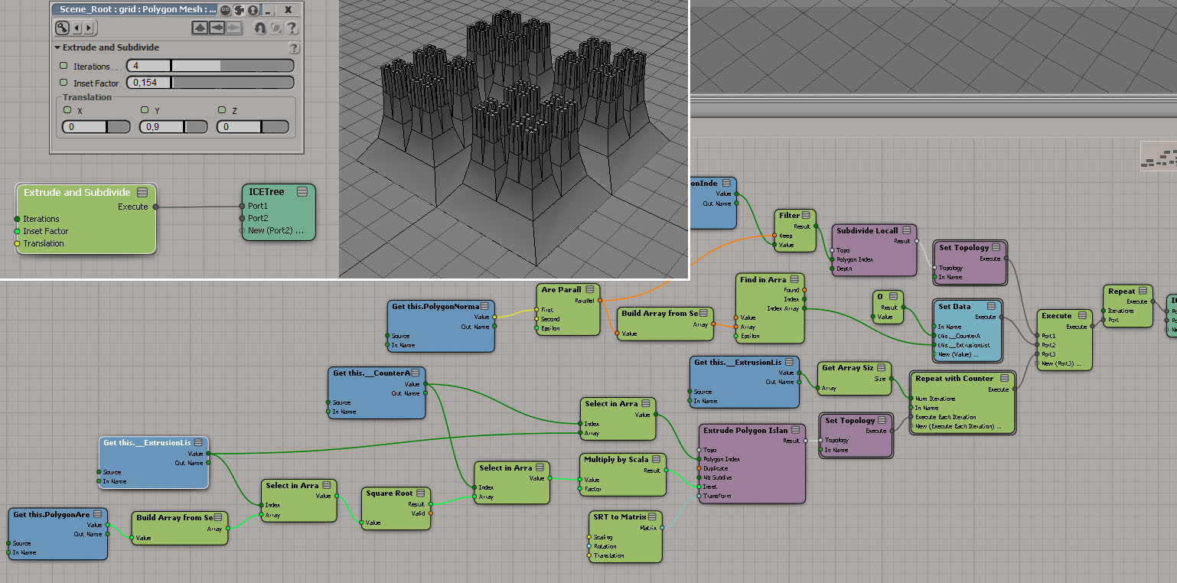Viewport: 1177px width, 583px height.
Task: Collapse the Extrude and Subdivide section
Action: point(57,47)
